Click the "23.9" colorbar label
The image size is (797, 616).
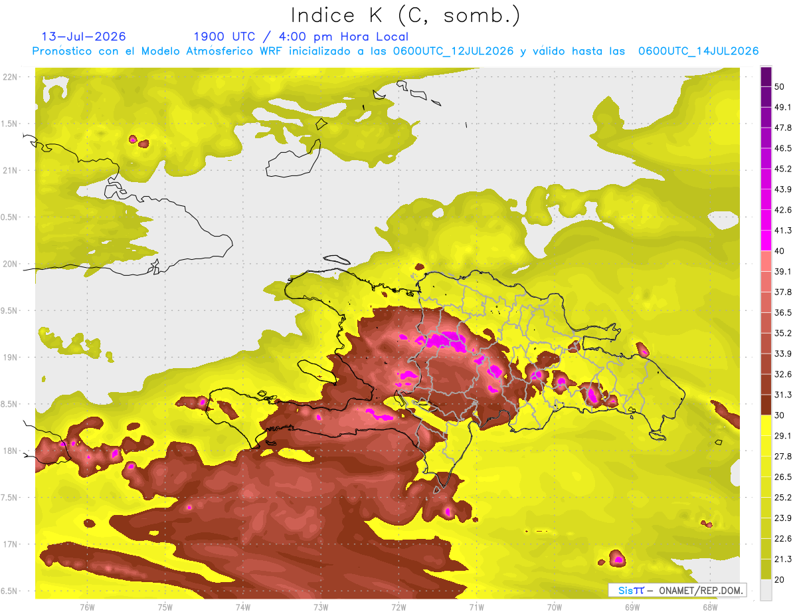coord(783,518)
